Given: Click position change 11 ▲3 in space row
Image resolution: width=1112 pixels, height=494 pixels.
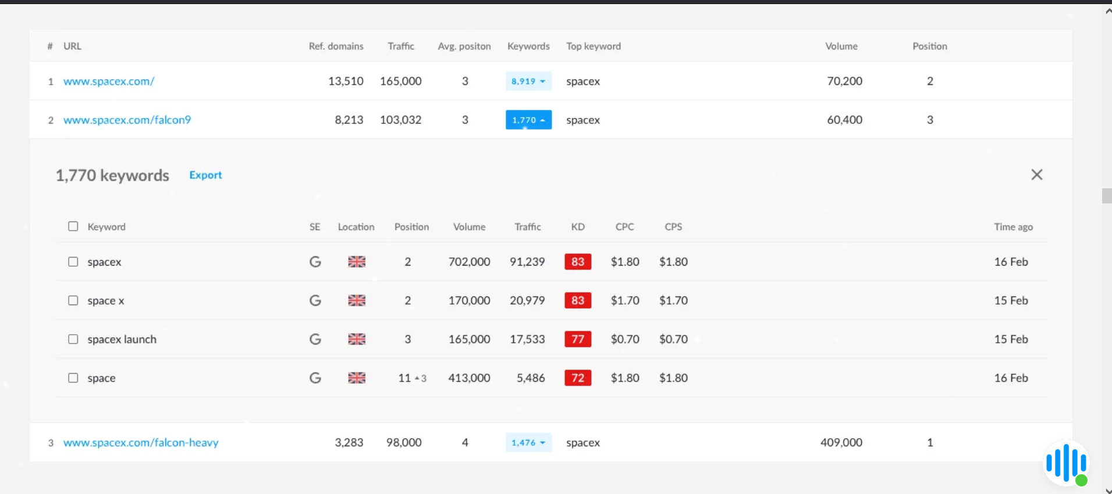Looking at the screenshot, I should pyautogui.click(x=412, y=378).
